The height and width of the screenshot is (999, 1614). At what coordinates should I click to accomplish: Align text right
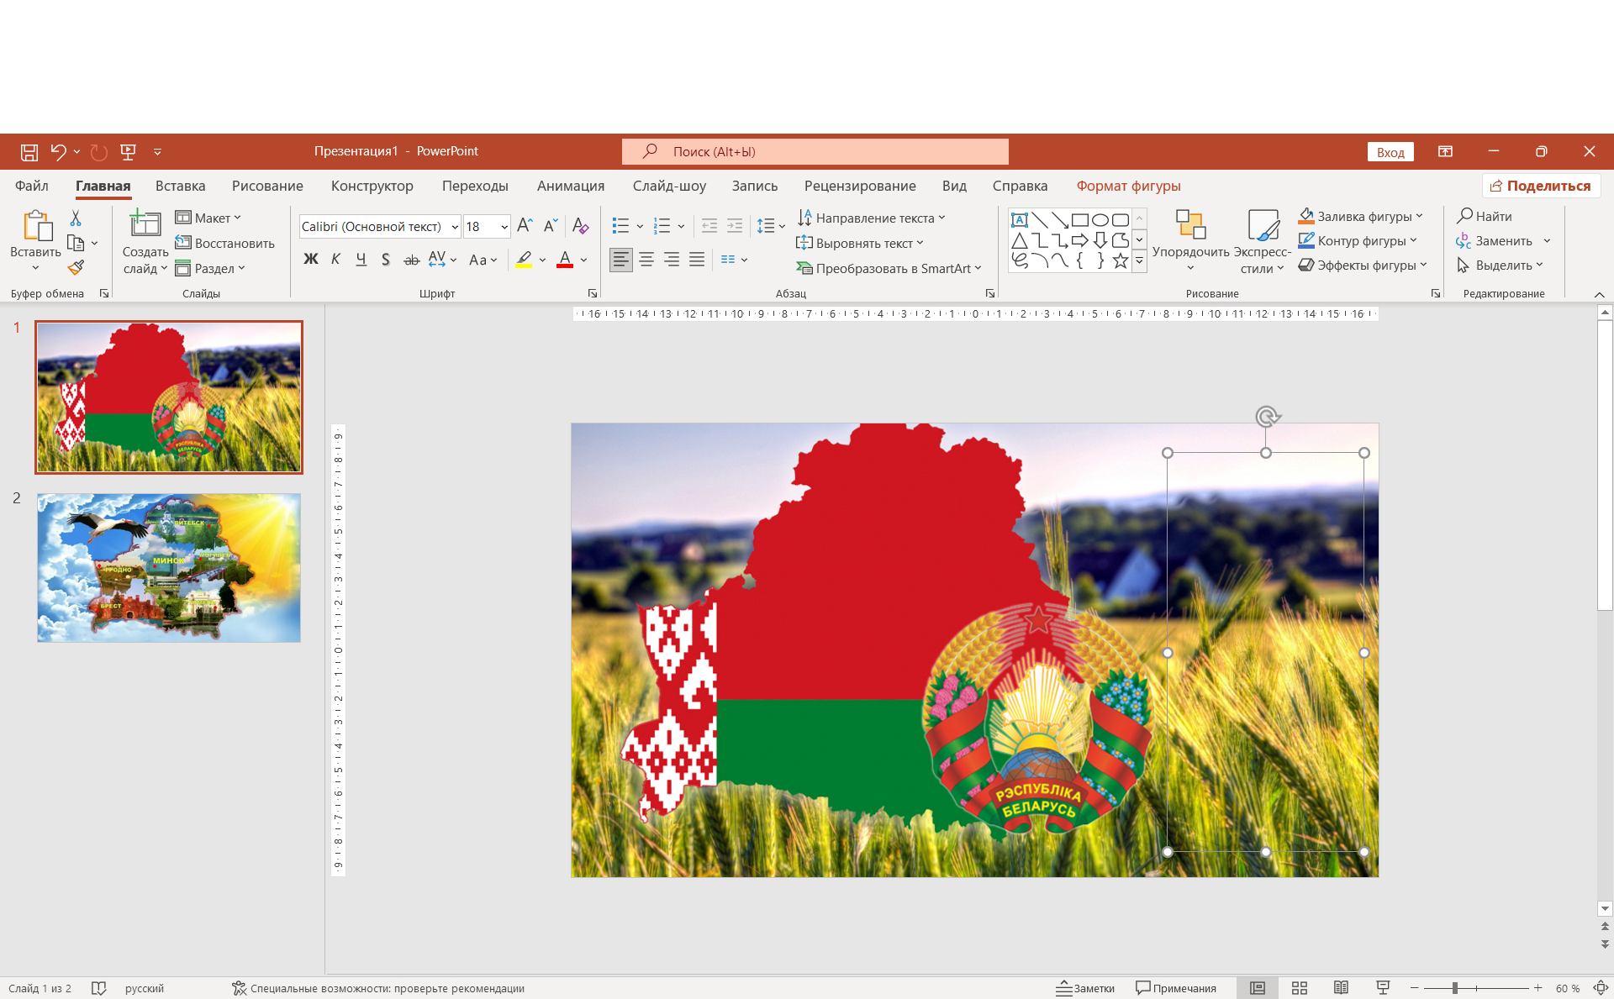pos(672,260)
